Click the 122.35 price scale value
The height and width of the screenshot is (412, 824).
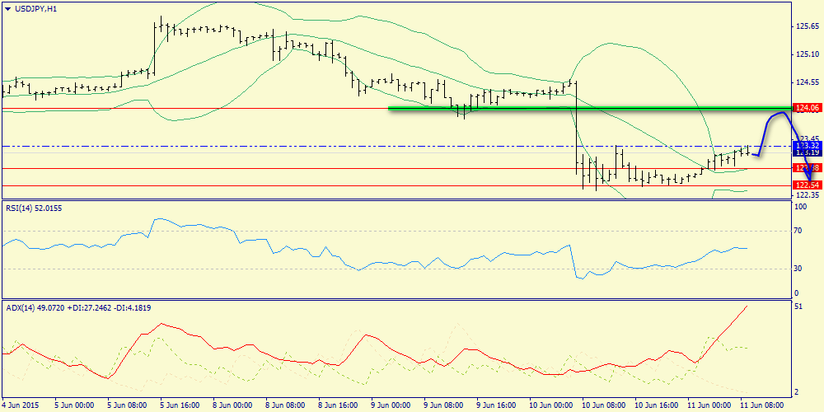[x=808, y=195]
